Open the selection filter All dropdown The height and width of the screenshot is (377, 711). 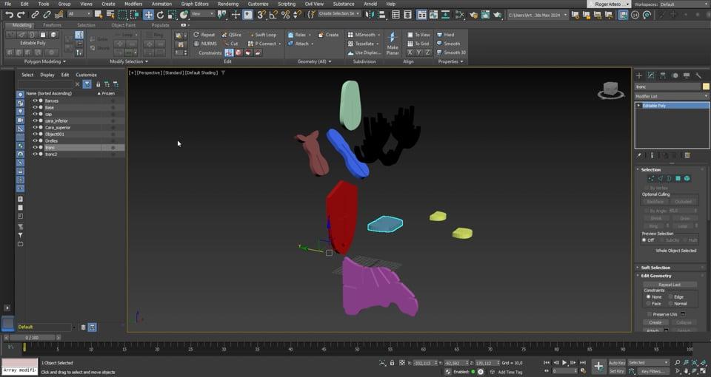coord(79,15)
